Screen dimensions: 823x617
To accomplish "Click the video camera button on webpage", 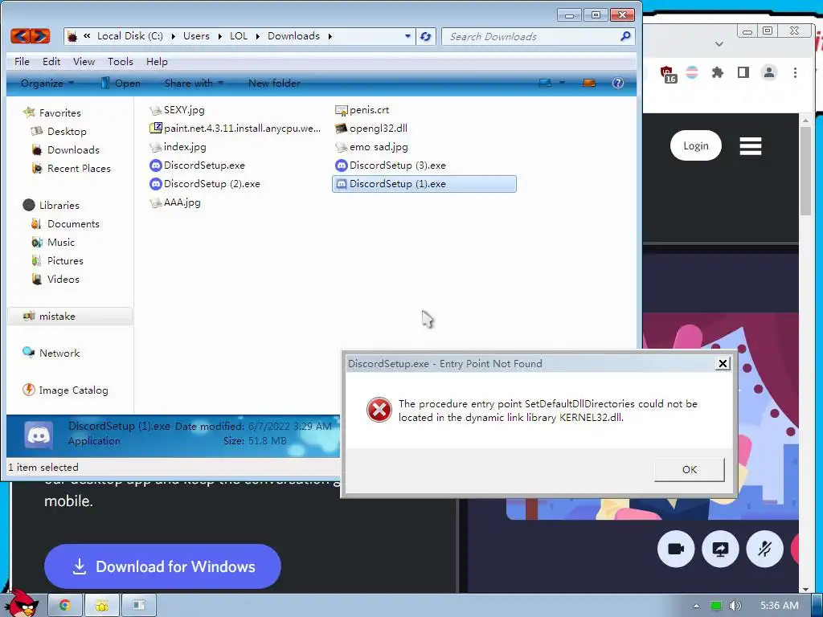I will tap(676, 549).
